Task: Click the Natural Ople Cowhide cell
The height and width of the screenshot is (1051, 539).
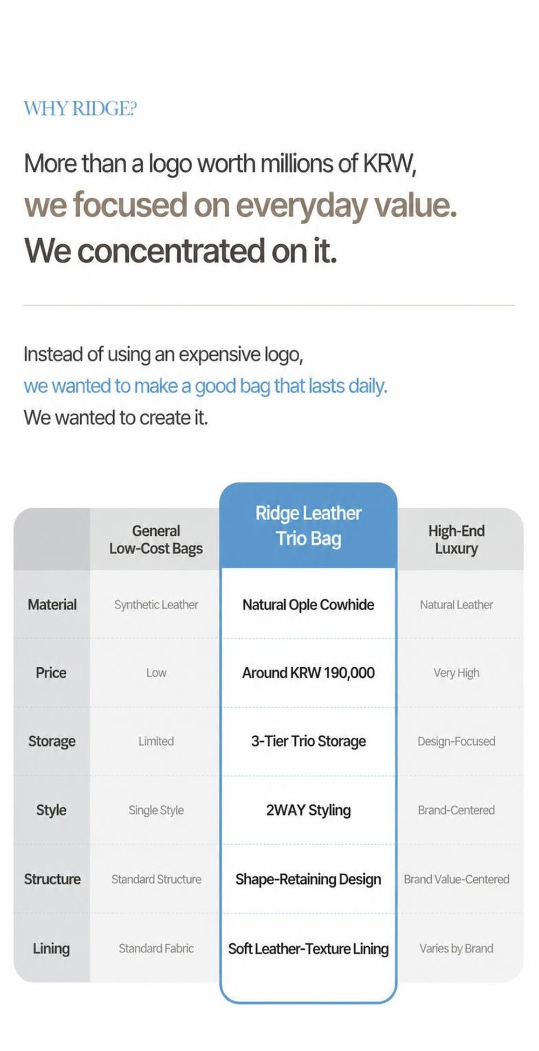Action: click(x=308, y=605)
